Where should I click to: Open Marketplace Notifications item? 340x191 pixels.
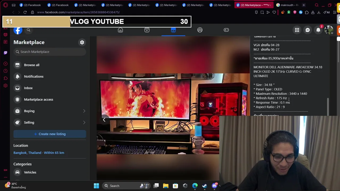50,76
